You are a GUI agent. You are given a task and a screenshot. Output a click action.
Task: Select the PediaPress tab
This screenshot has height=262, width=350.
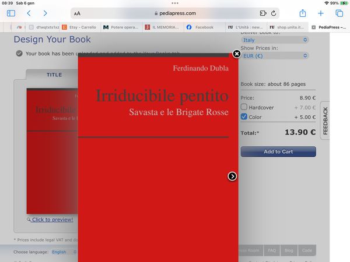coord(330,27)
